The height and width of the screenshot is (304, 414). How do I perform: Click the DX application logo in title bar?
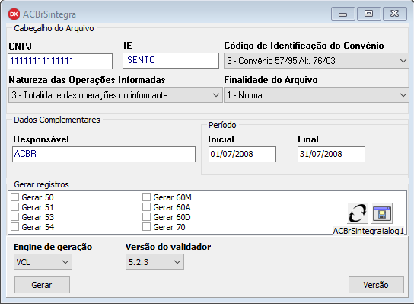pyautogui.click(x=14, y=14)
